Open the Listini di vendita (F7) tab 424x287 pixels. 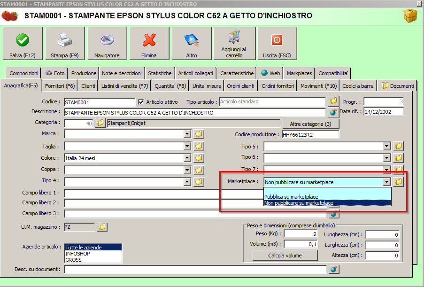coord(124,86)
